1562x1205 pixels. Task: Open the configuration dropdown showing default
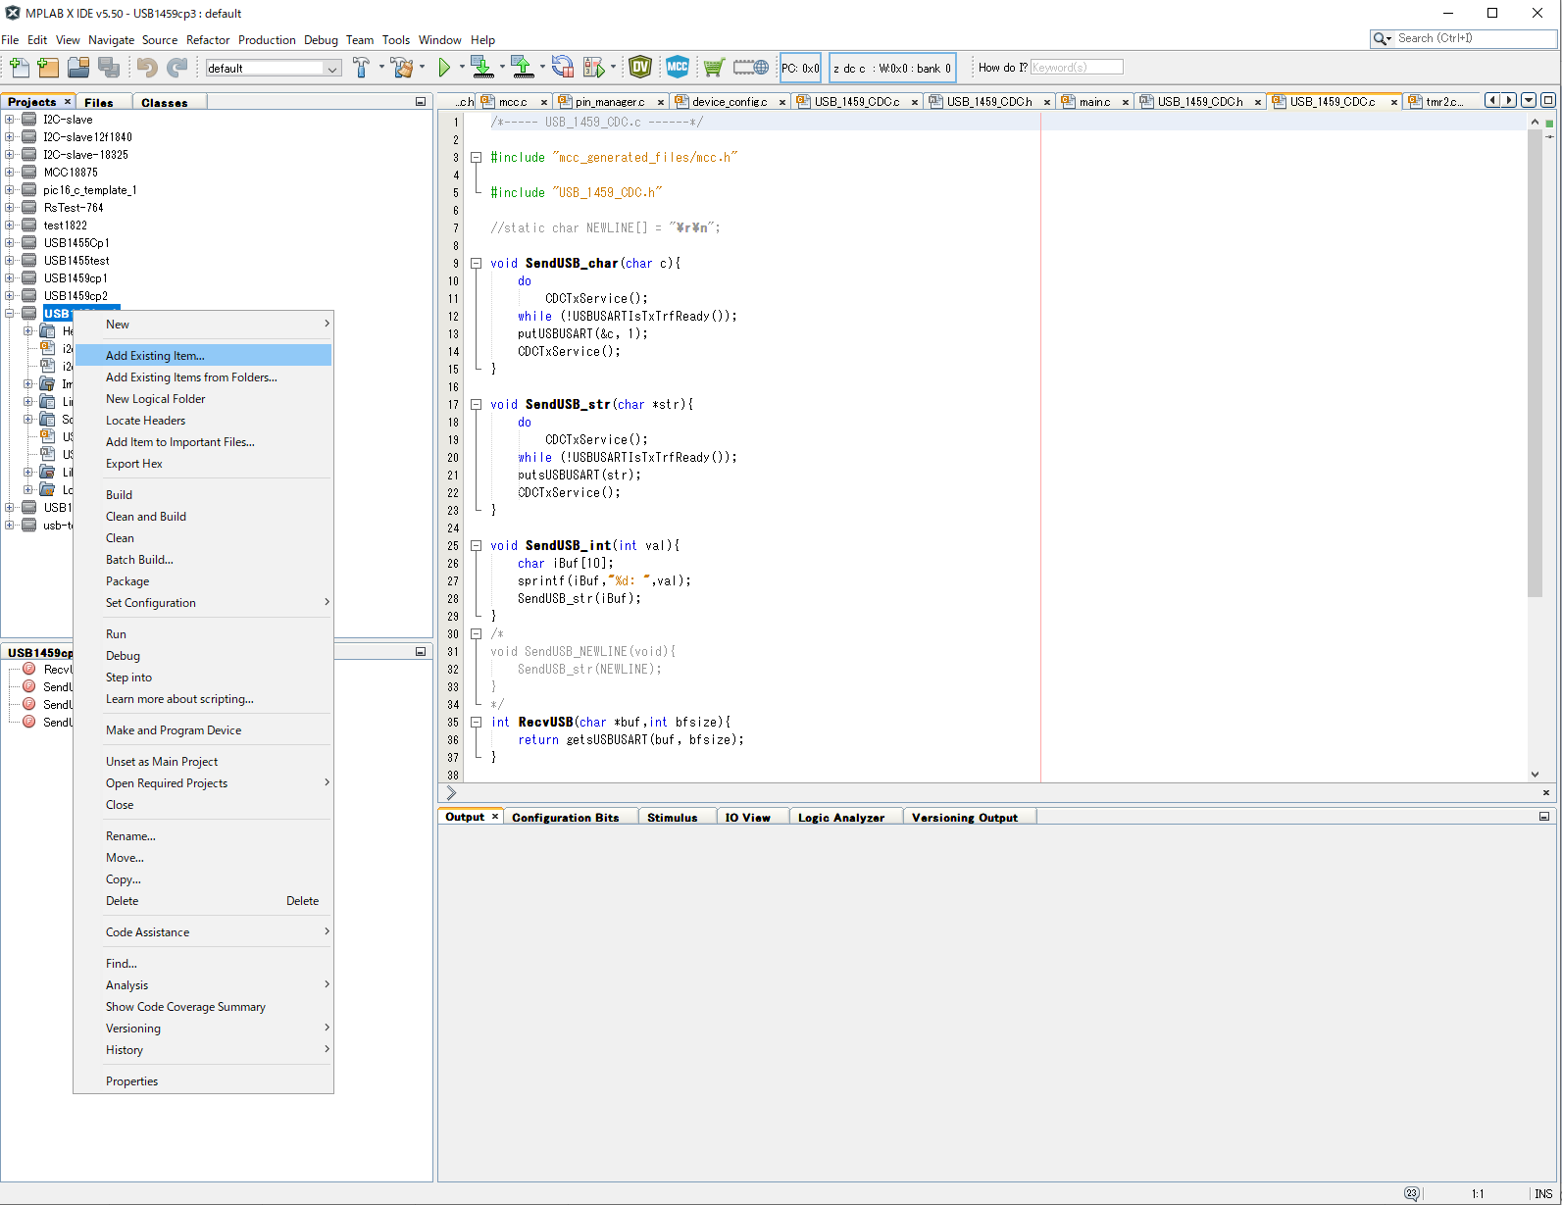point(274,68)
